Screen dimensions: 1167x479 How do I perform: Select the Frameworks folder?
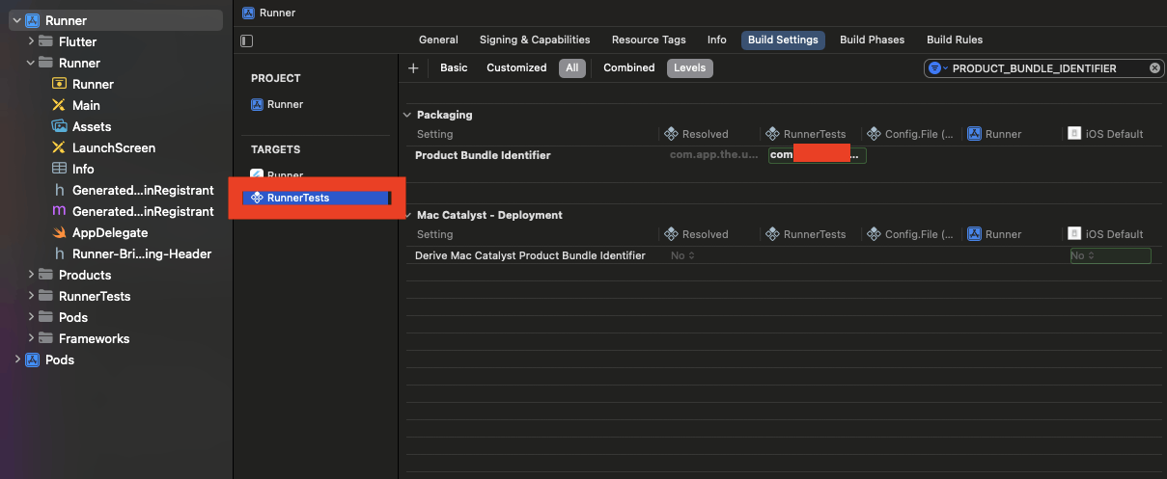coord(94,338)
